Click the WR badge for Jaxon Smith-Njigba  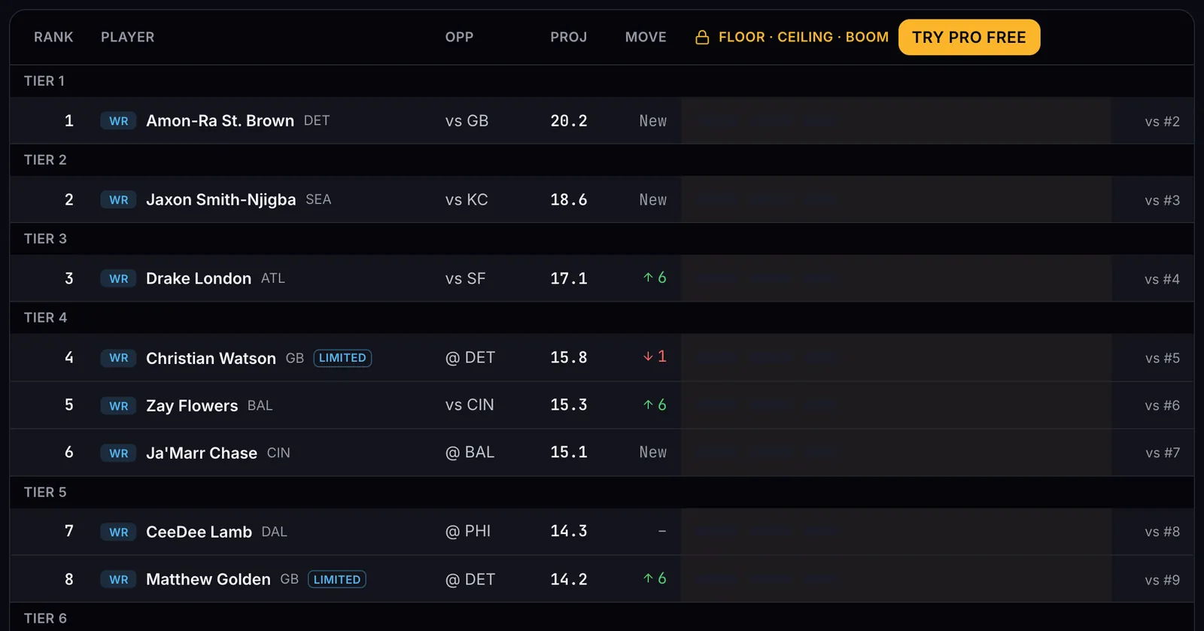click(118, 200)
